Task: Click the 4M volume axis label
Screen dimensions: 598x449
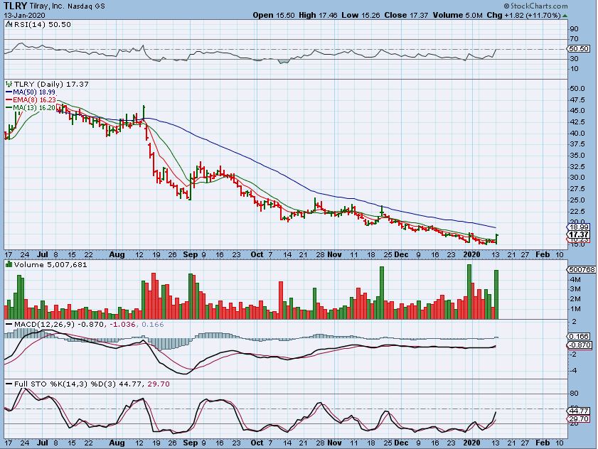Action: [575, 280]
